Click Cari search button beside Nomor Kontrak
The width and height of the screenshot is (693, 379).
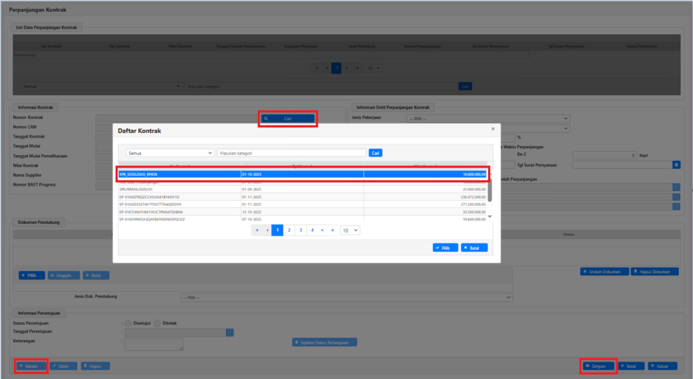pyautogui.click(x=288, y=119)
